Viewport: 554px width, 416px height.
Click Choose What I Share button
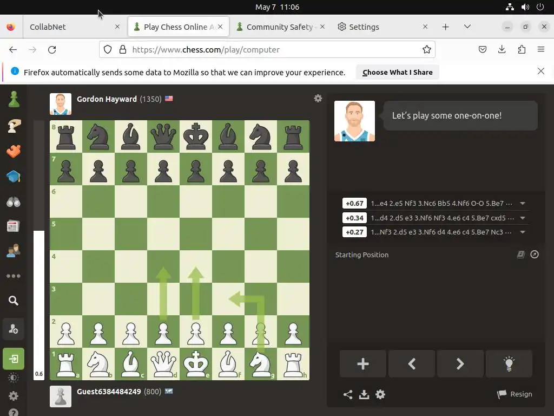point(398,72)
